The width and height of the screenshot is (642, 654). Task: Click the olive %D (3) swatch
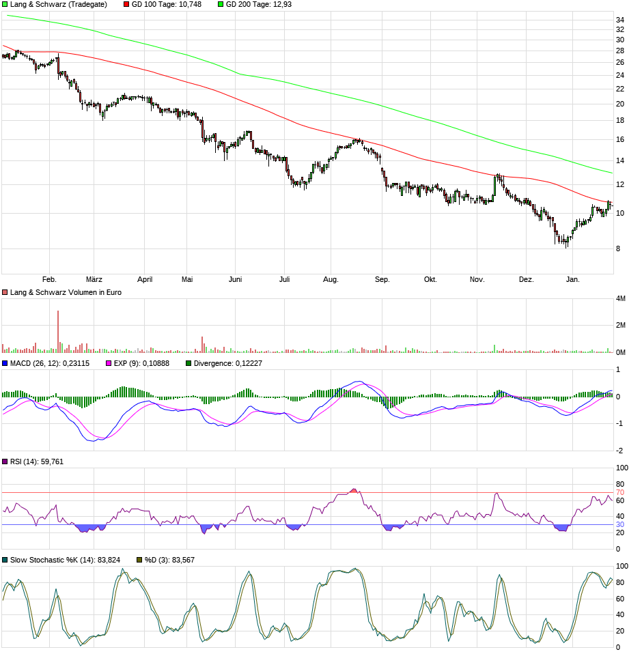[x=140, y=560]
